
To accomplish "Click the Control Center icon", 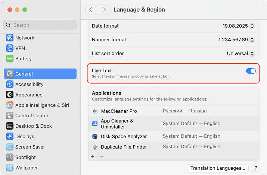I will (x=10, y=115).
